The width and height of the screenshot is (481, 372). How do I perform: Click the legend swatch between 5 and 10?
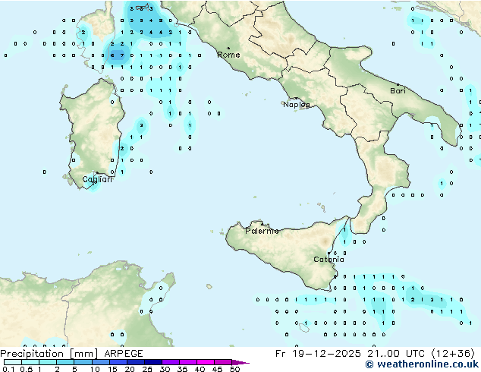click(x=83, y=362)
